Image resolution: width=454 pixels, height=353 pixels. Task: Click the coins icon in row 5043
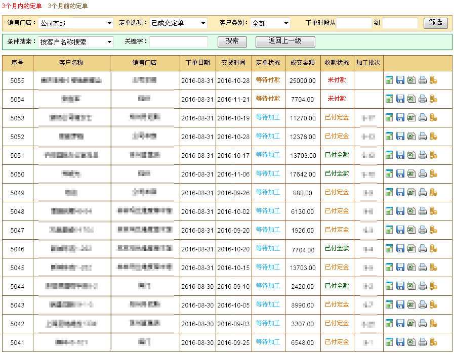tap(433, 304)
